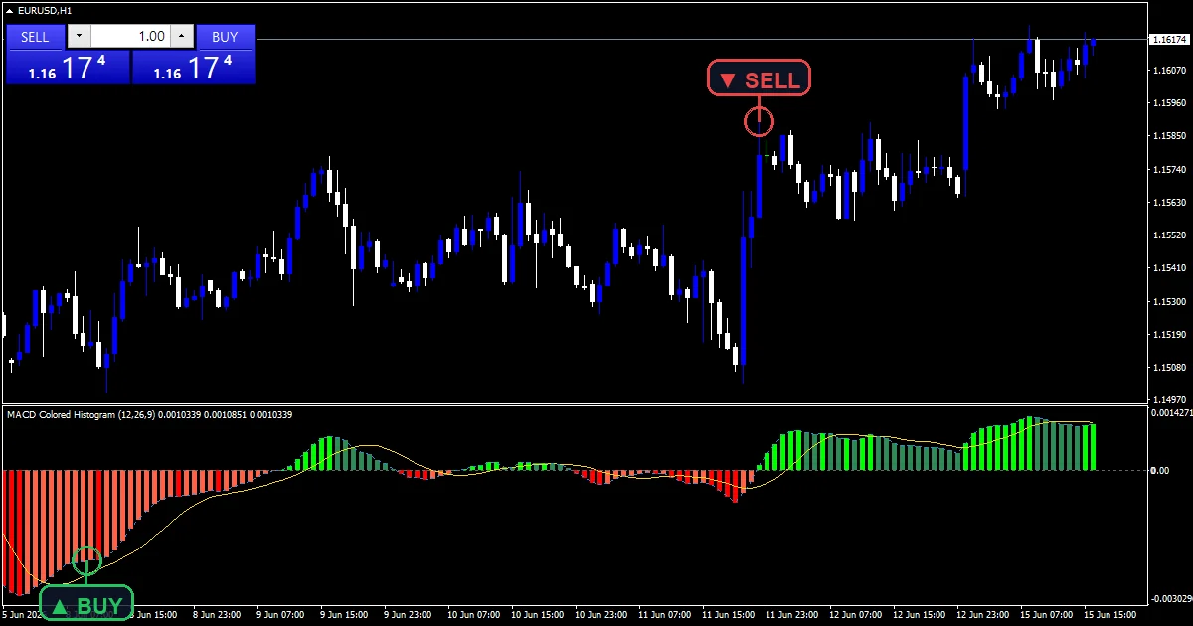
Task: Click the ask price tile under BUY
Action: [193, 68]
